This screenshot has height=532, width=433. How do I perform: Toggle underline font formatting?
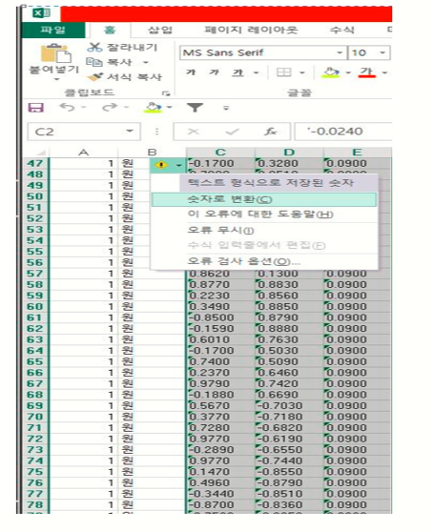pos(237,72)
